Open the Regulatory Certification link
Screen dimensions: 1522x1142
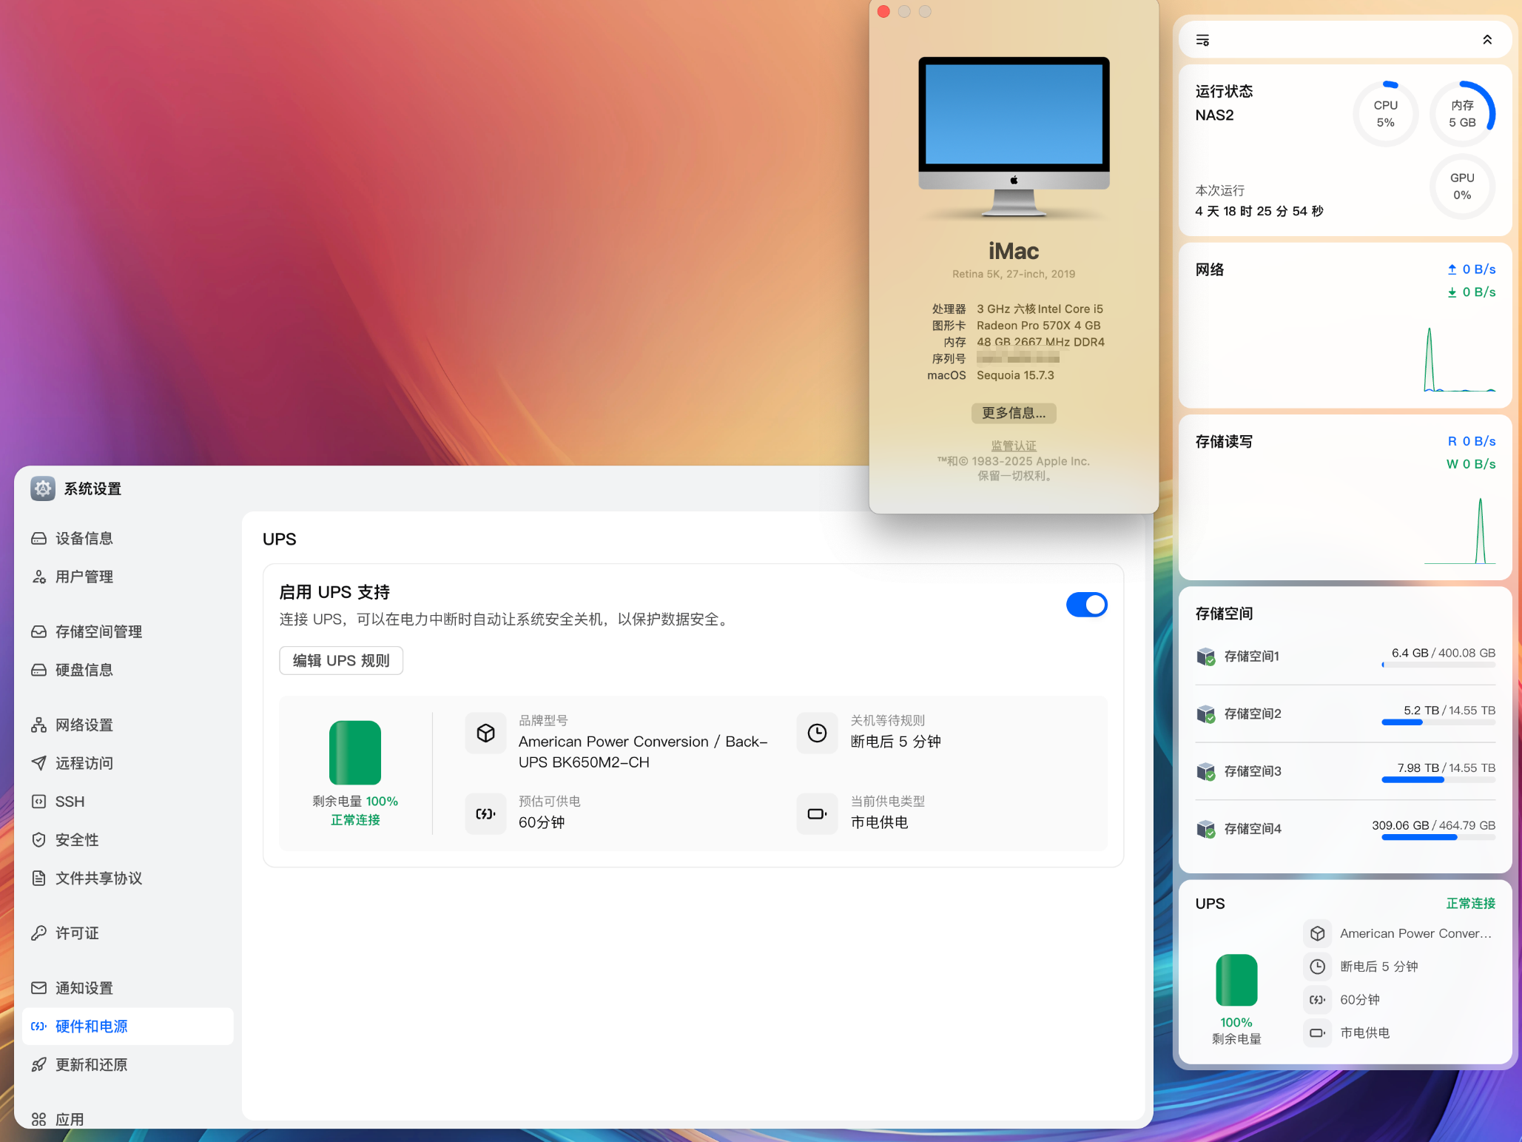pos(1013,446)
